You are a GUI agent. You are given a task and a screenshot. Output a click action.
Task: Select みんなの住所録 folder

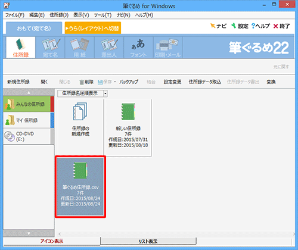coord(29,104)
